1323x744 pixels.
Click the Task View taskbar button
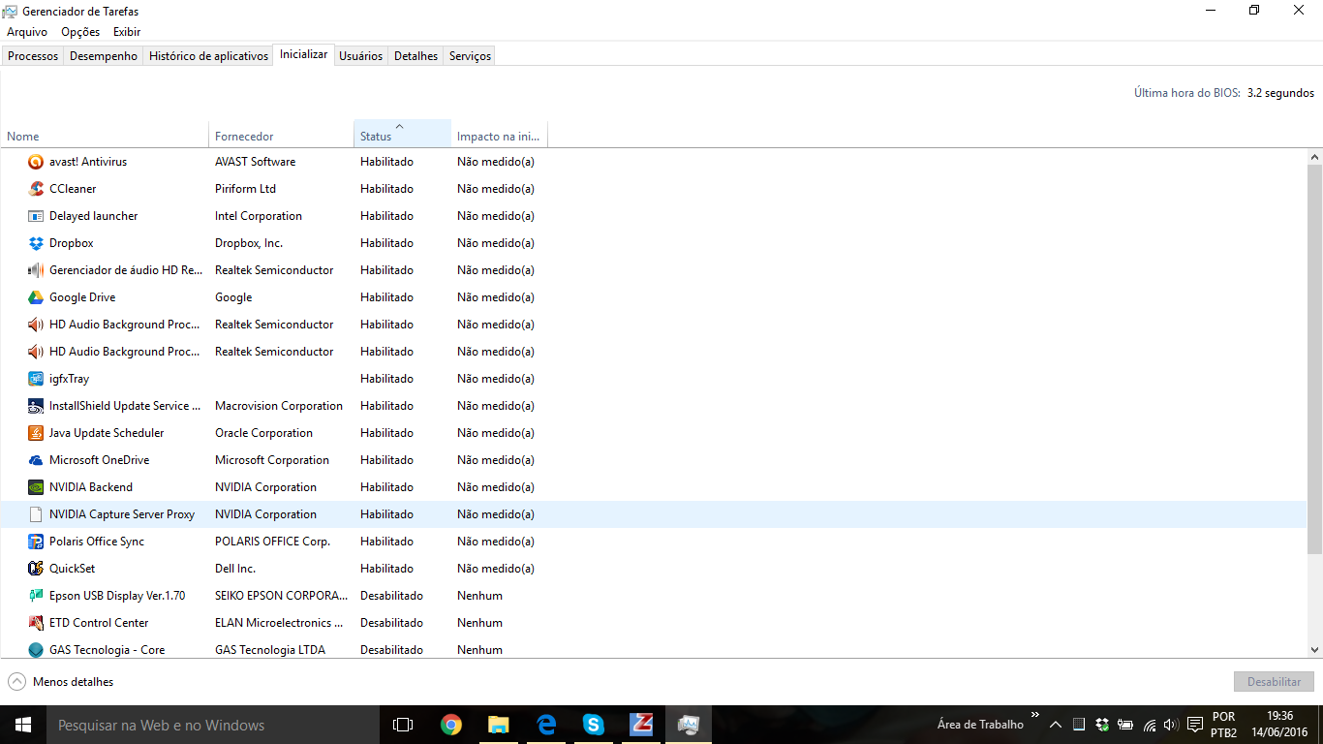tap(403, 725)
